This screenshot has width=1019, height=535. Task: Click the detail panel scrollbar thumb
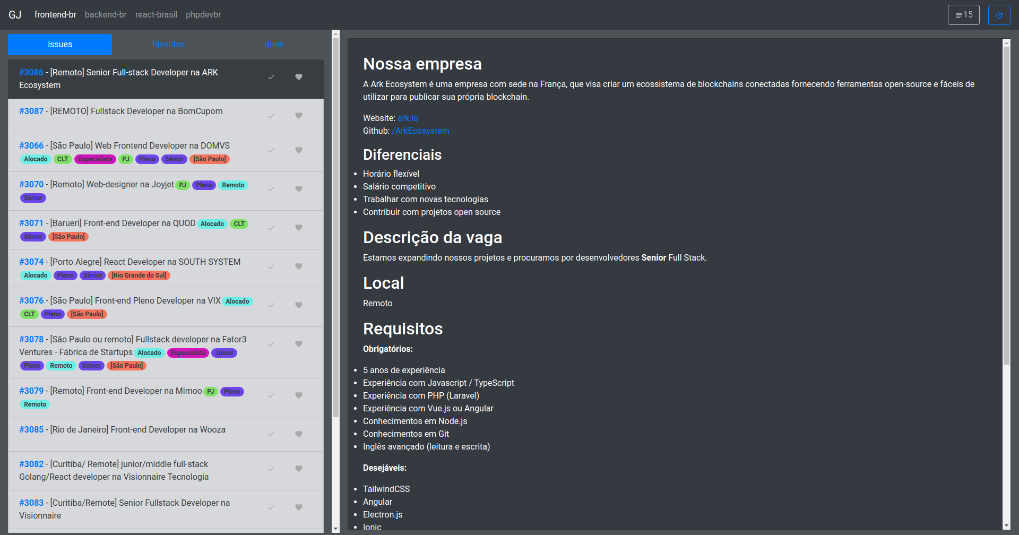pyautogui.click(x=1006, y=206)
